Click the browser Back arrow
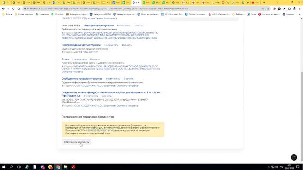Viewport: 303px width, 170px height. click(x=3, y=8)
